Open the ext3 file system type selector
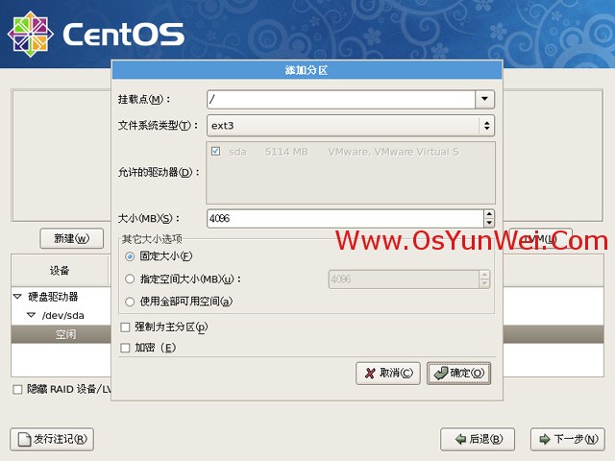Viewport: 615px width, 461px height. coord(351,126)
